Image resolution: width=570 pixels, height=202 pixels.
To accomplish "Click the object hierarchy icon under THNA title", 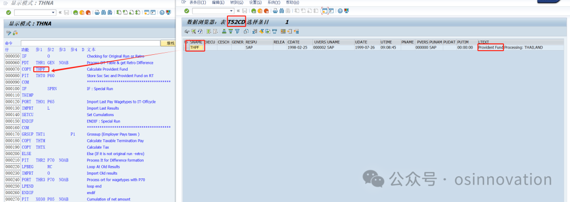I will 15,33.
